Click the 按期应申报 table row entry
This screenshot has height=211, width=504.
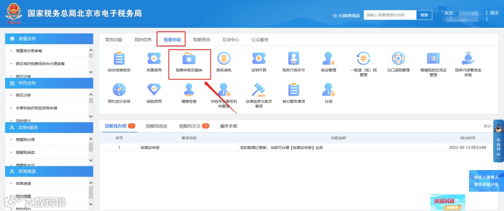(x=150, y=148)
